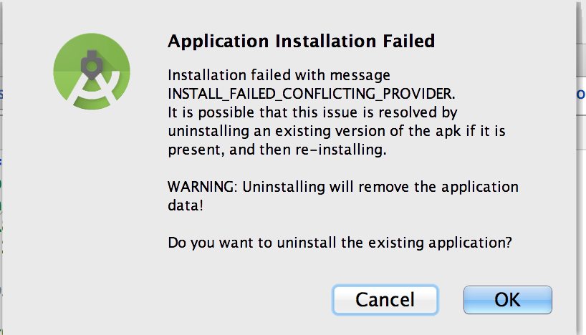
Task: Click the "Application Installation Failed" title
Action: (301, 41)
